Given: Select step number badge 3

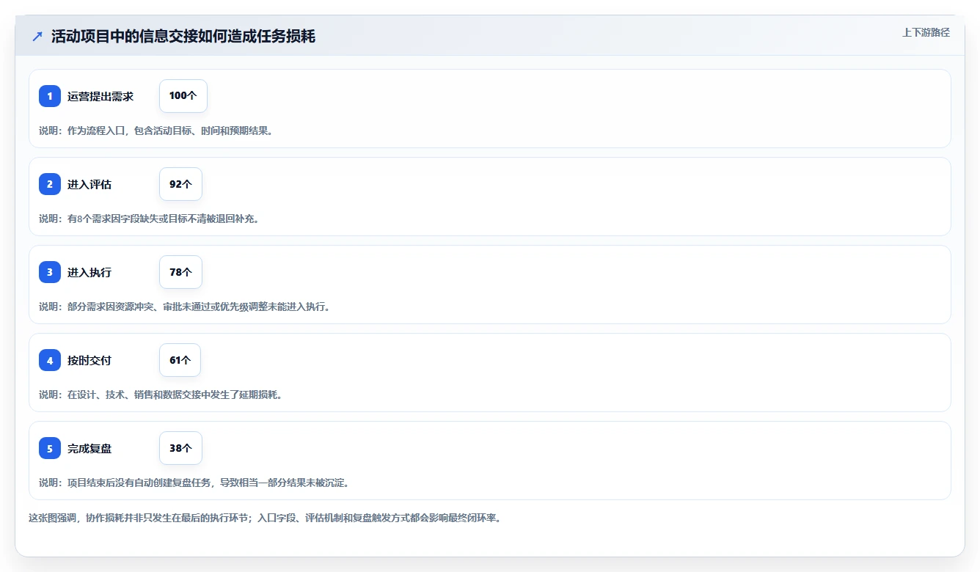Looking at the screenshot, I should (x=50, y=272).
